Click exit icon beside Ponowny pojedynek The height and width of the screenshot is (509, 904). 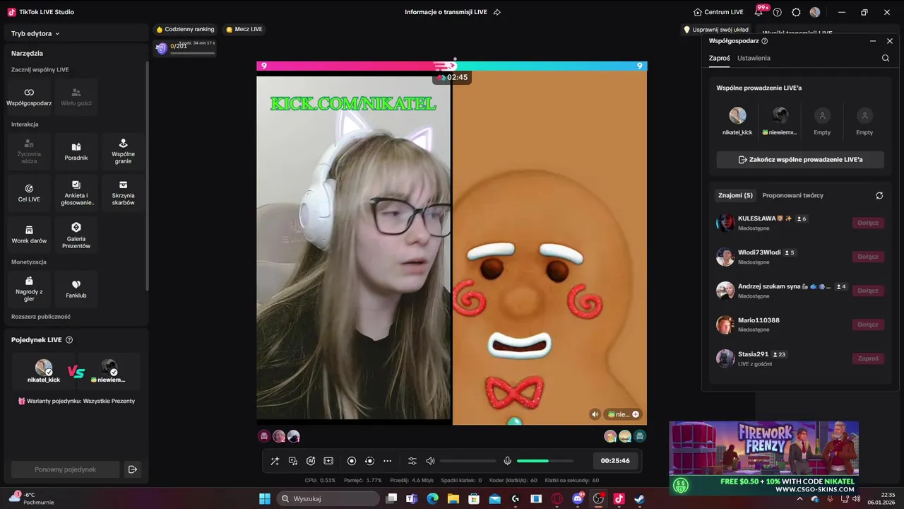tap(132, 469)
